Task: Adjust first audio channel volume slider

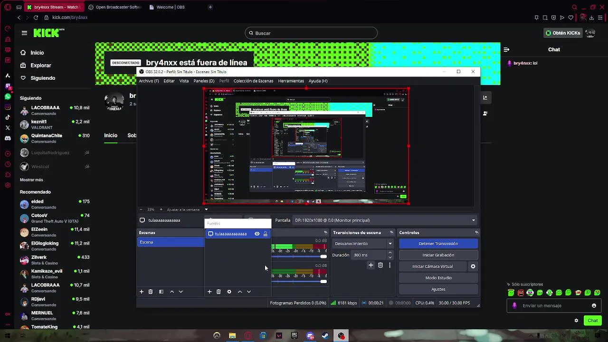Action: click(323, 256)
